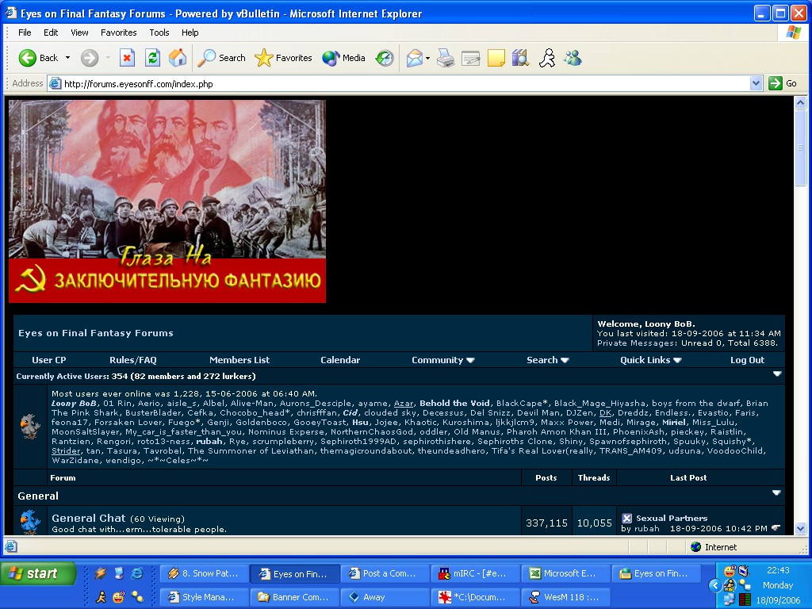Click the Edit page icon next to Print
The height and width of the screenshot is (609, 812).
[x=471, y=58]
